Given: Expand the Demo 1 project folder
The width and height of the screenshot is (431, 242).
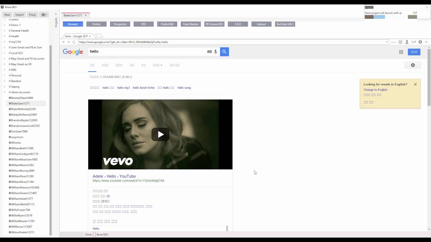Looking at the screenshot, I should 4,25.
